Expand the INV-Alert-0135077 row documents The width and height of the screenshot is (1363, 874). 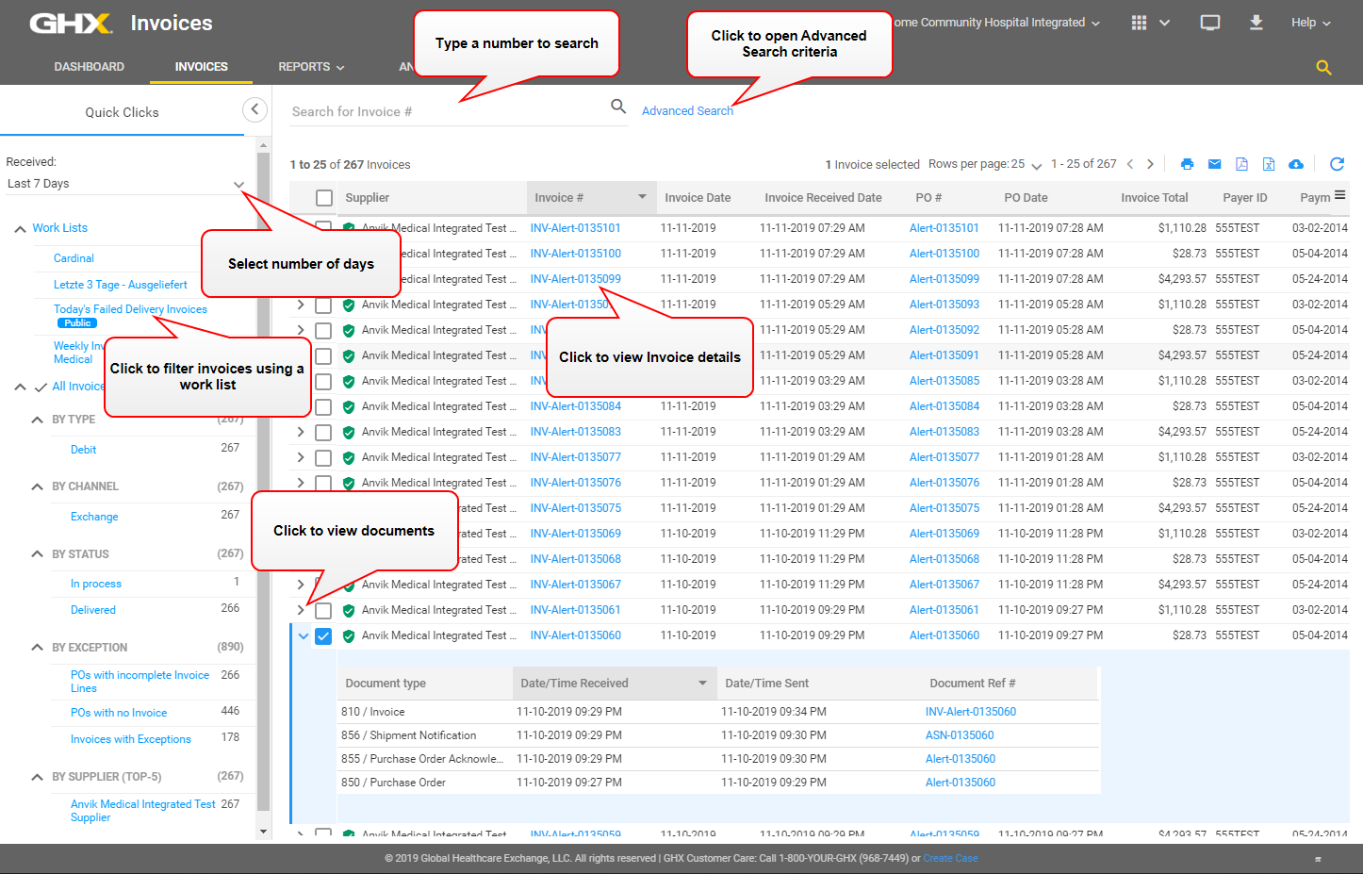[301, 457]
